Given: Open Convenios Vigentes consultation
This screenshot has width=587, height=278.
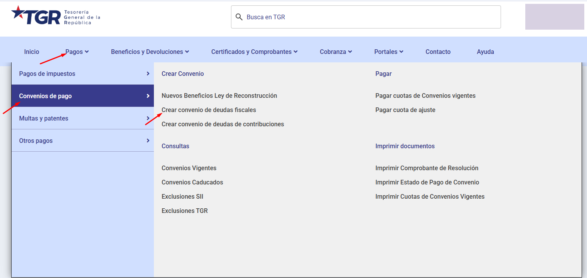Looking at the screenshot, I should click(x=189, y=168).
